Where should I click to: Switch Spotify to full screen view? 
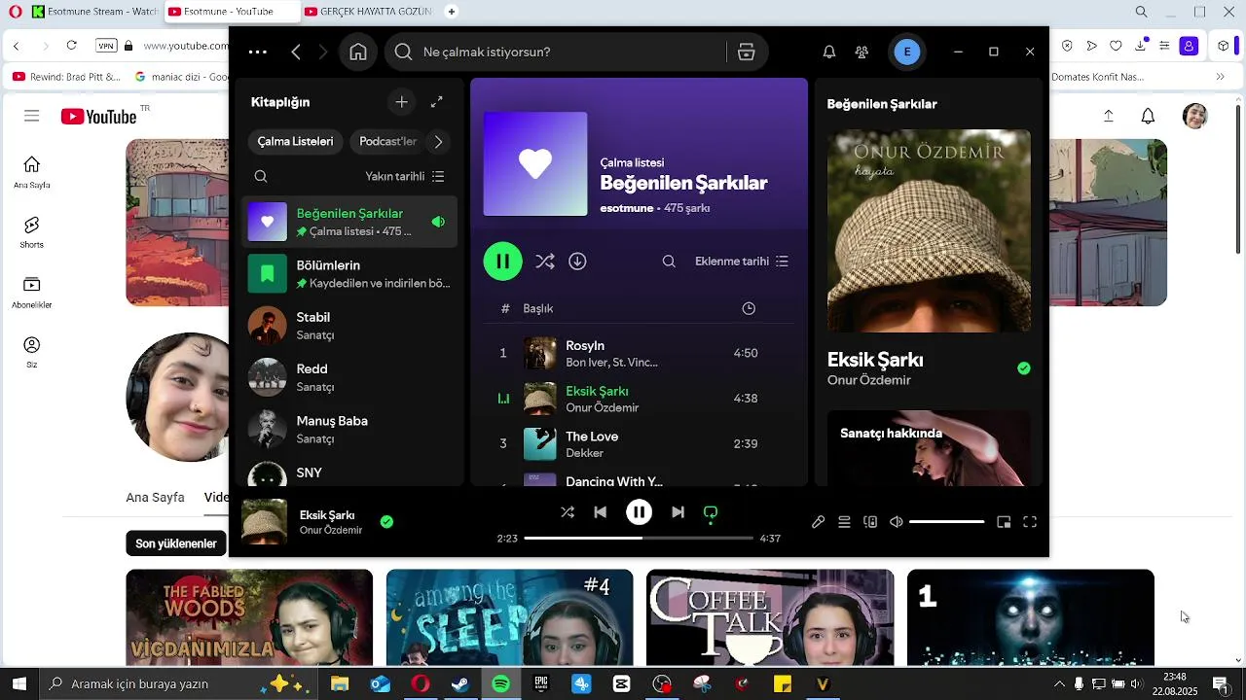[1030, 522]
